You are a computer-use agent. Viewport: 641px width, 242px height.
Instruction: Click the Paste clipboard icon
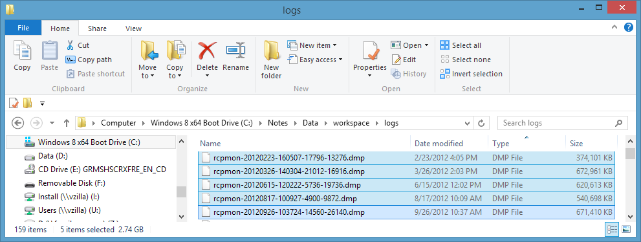click(x=49, y=51)
